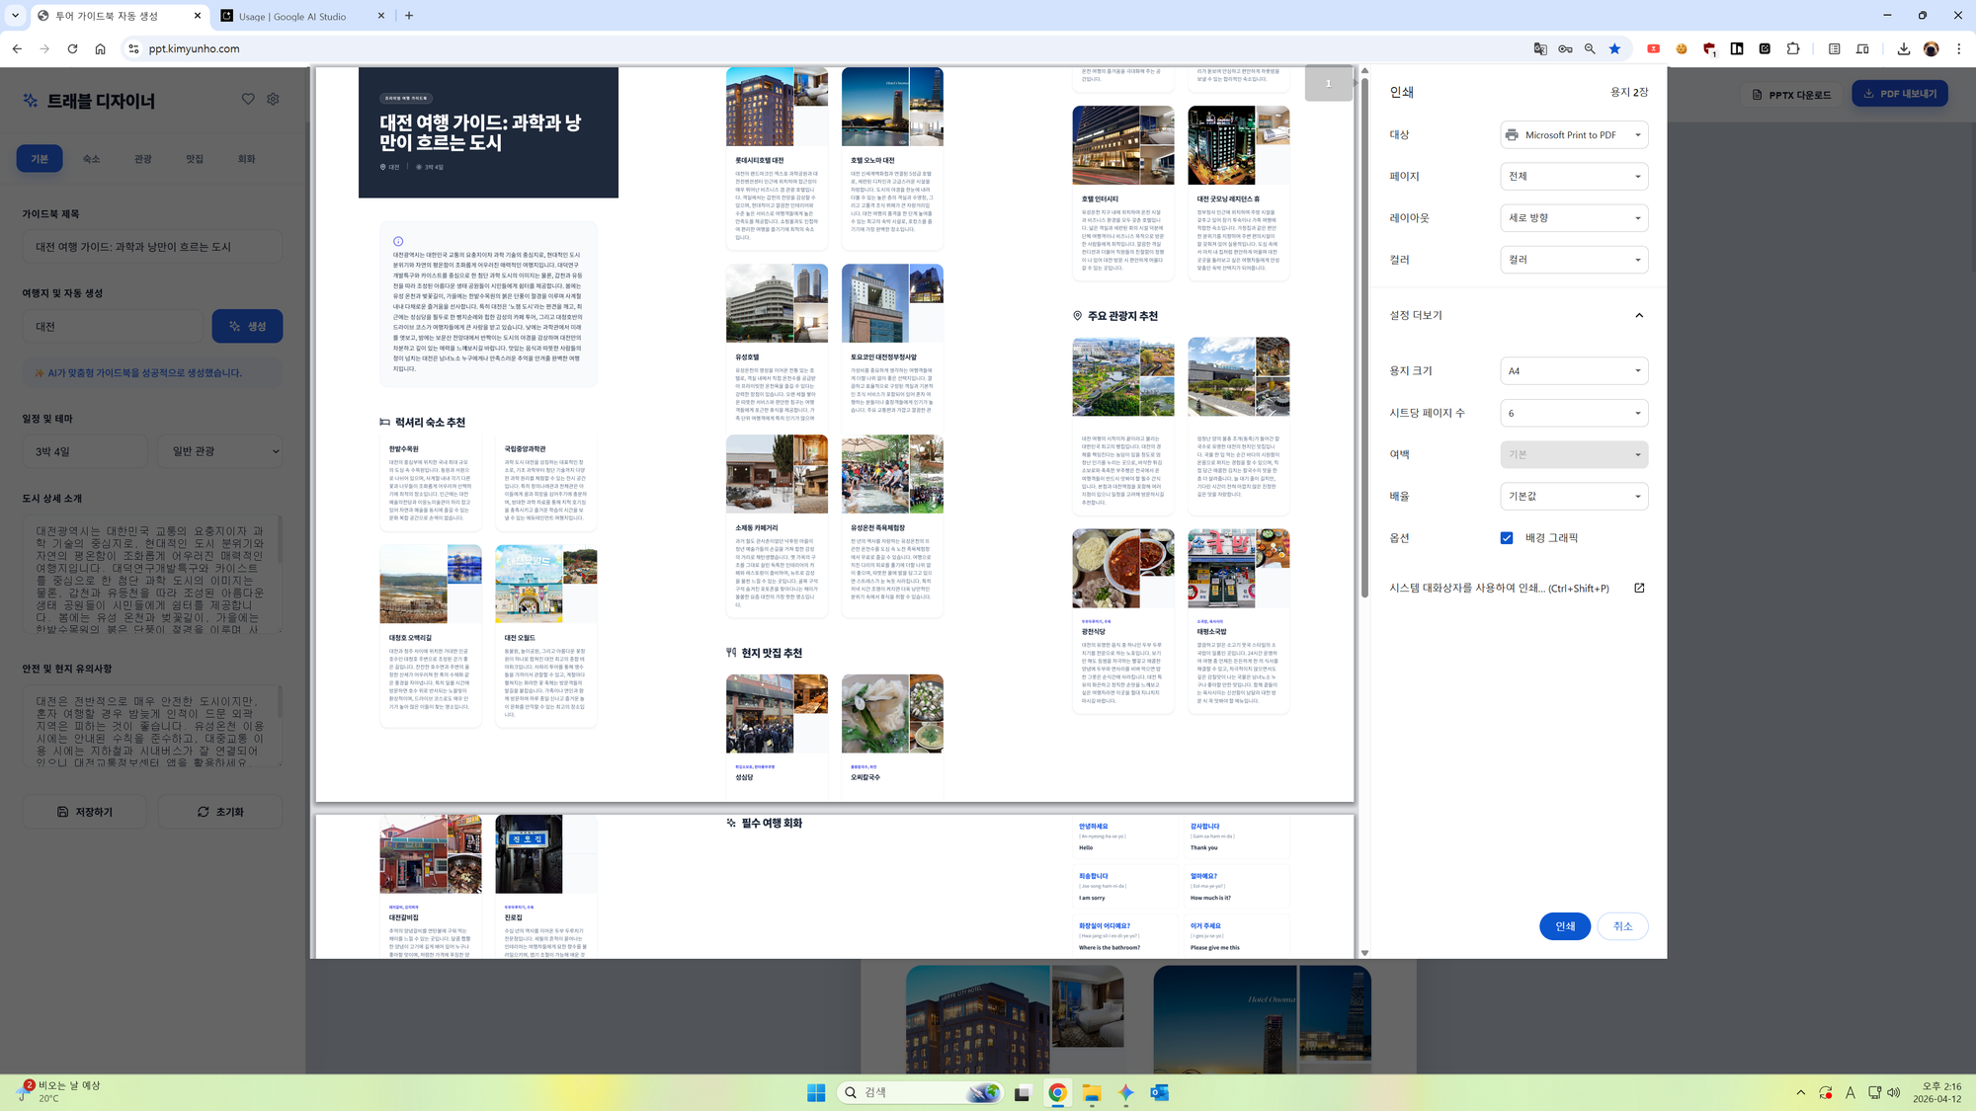Viewport: 1976px width, 1111px height.
Task: Open the Chrome extensions puzzle icon
Action: coord(1793,48)
